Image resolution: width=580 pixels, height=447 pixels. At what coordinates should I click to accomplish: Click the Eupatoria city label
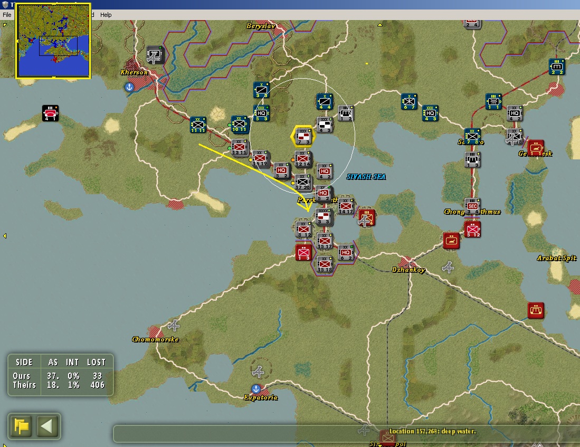click(x=261, y=397)
